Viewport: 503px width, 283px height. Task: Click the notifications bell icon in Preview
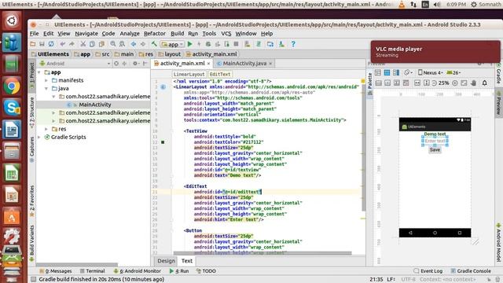(485, 83)
